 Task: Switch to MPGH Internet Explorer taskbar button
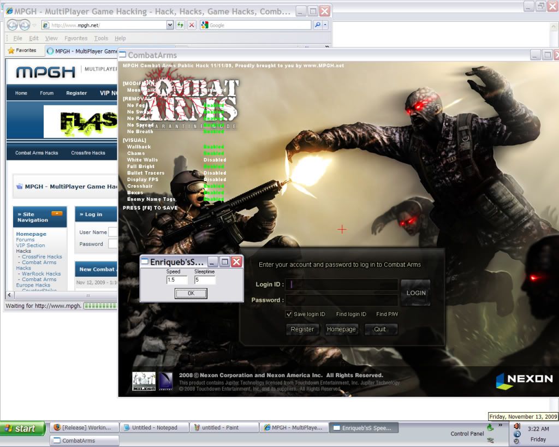tap(294, 427)
